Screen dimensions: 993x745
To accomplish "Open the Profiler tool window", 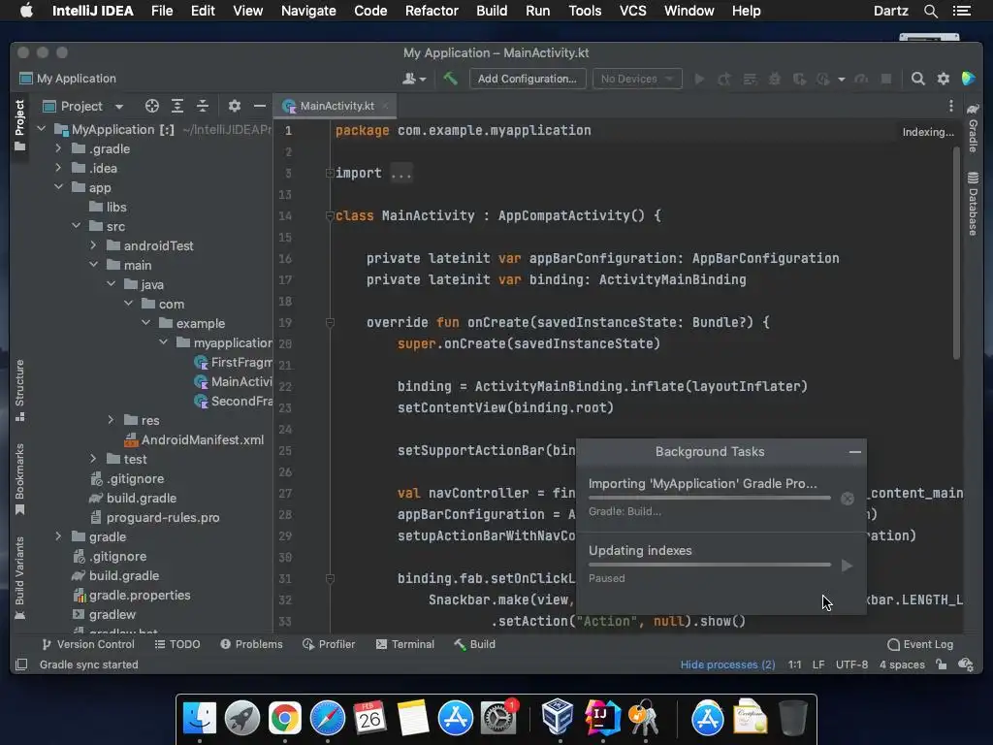I will (329, 644).
